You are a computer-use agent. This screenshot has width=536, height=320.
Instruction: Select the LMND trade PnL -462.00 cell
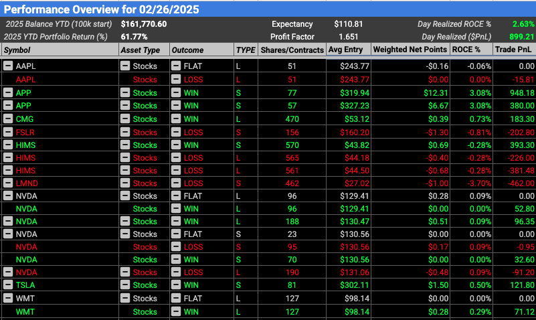514,183
